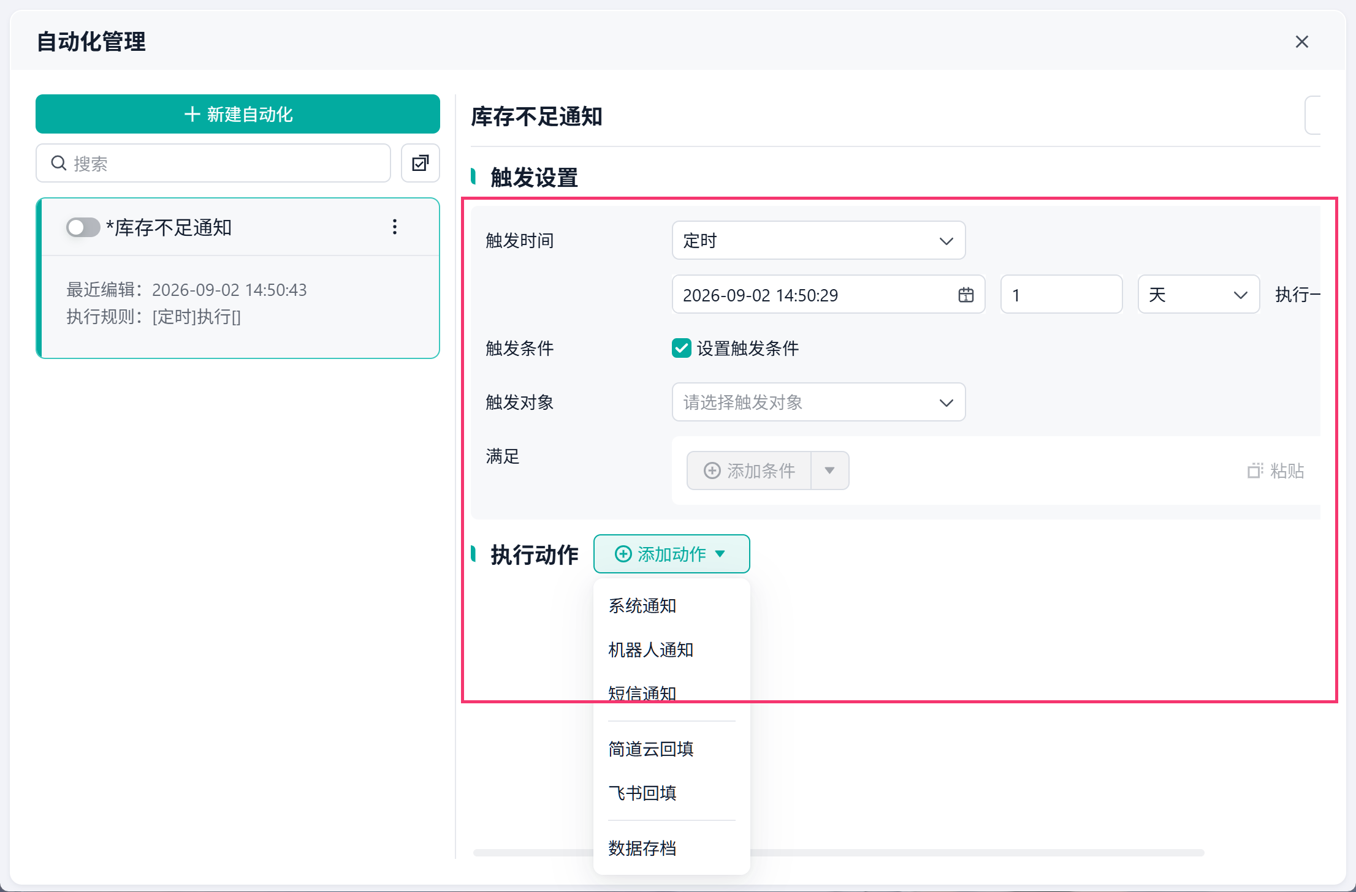Image resolution: width=1356 pixels, height=892 pixels.
Task: Click the interval number field showing 1
Action: (x=1061, y=294)
